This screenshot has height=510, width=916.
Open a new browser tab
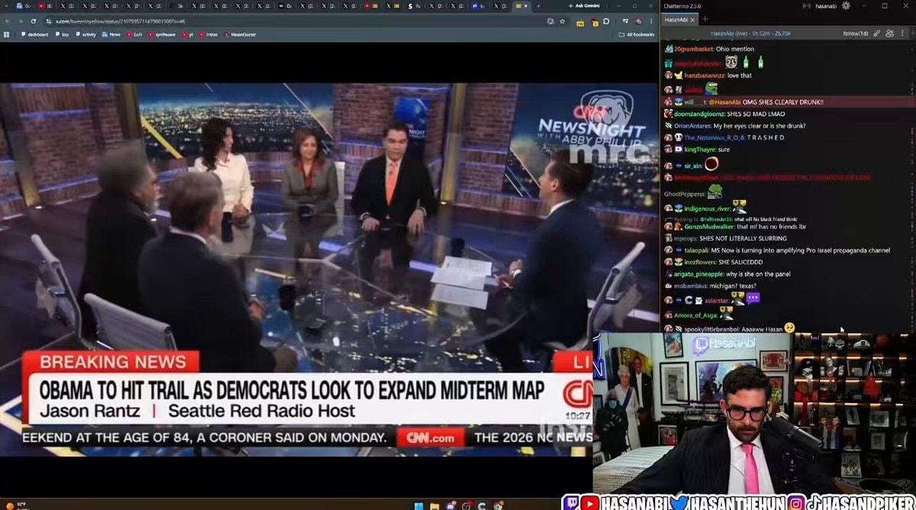pyautogui.click(x=540, y=5)
